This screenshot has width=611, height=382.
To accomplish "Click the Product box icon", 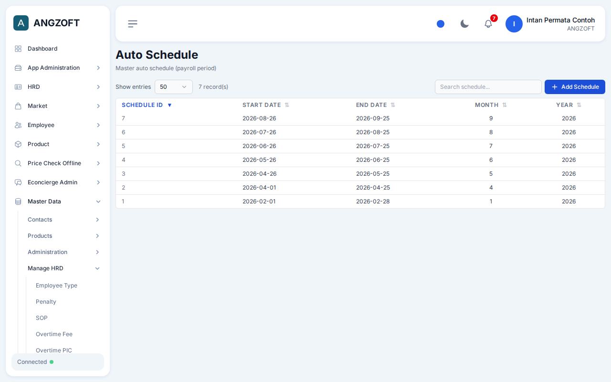I will [18, 144].
